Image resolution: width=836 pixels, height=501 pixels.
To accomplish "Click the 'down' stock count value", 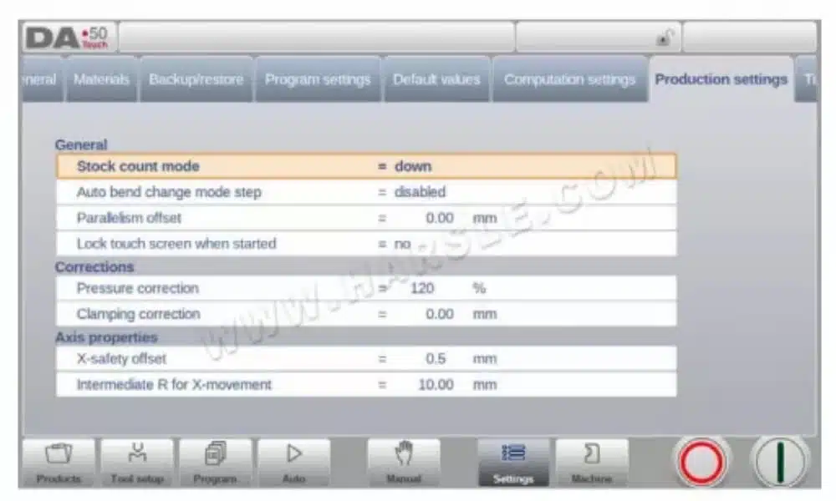I will (413, 166).
